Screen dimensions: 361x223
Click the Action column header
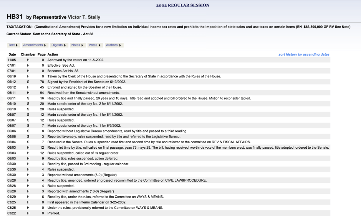click(x=53, y=54)
